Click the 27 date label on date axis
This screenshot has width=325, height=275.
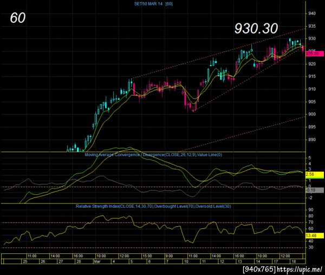(x=61, y=261)
